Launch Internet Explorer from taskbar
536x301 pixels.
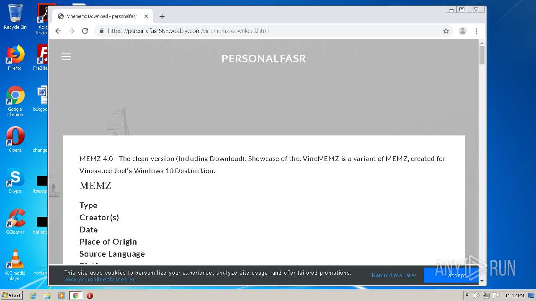click(33, 296)
